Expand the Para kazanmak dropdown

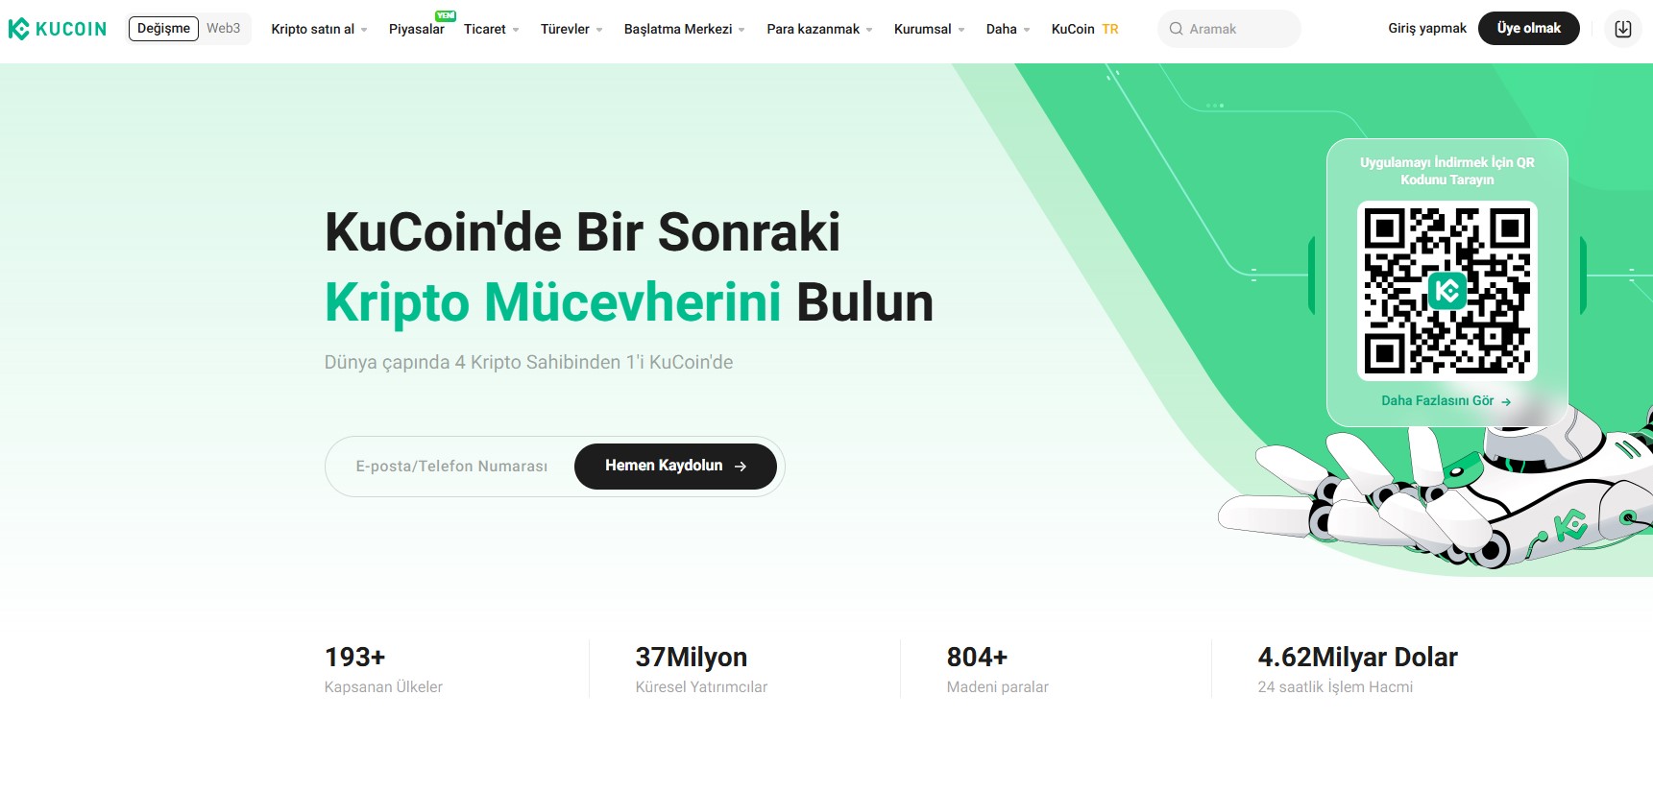point(819,30)
